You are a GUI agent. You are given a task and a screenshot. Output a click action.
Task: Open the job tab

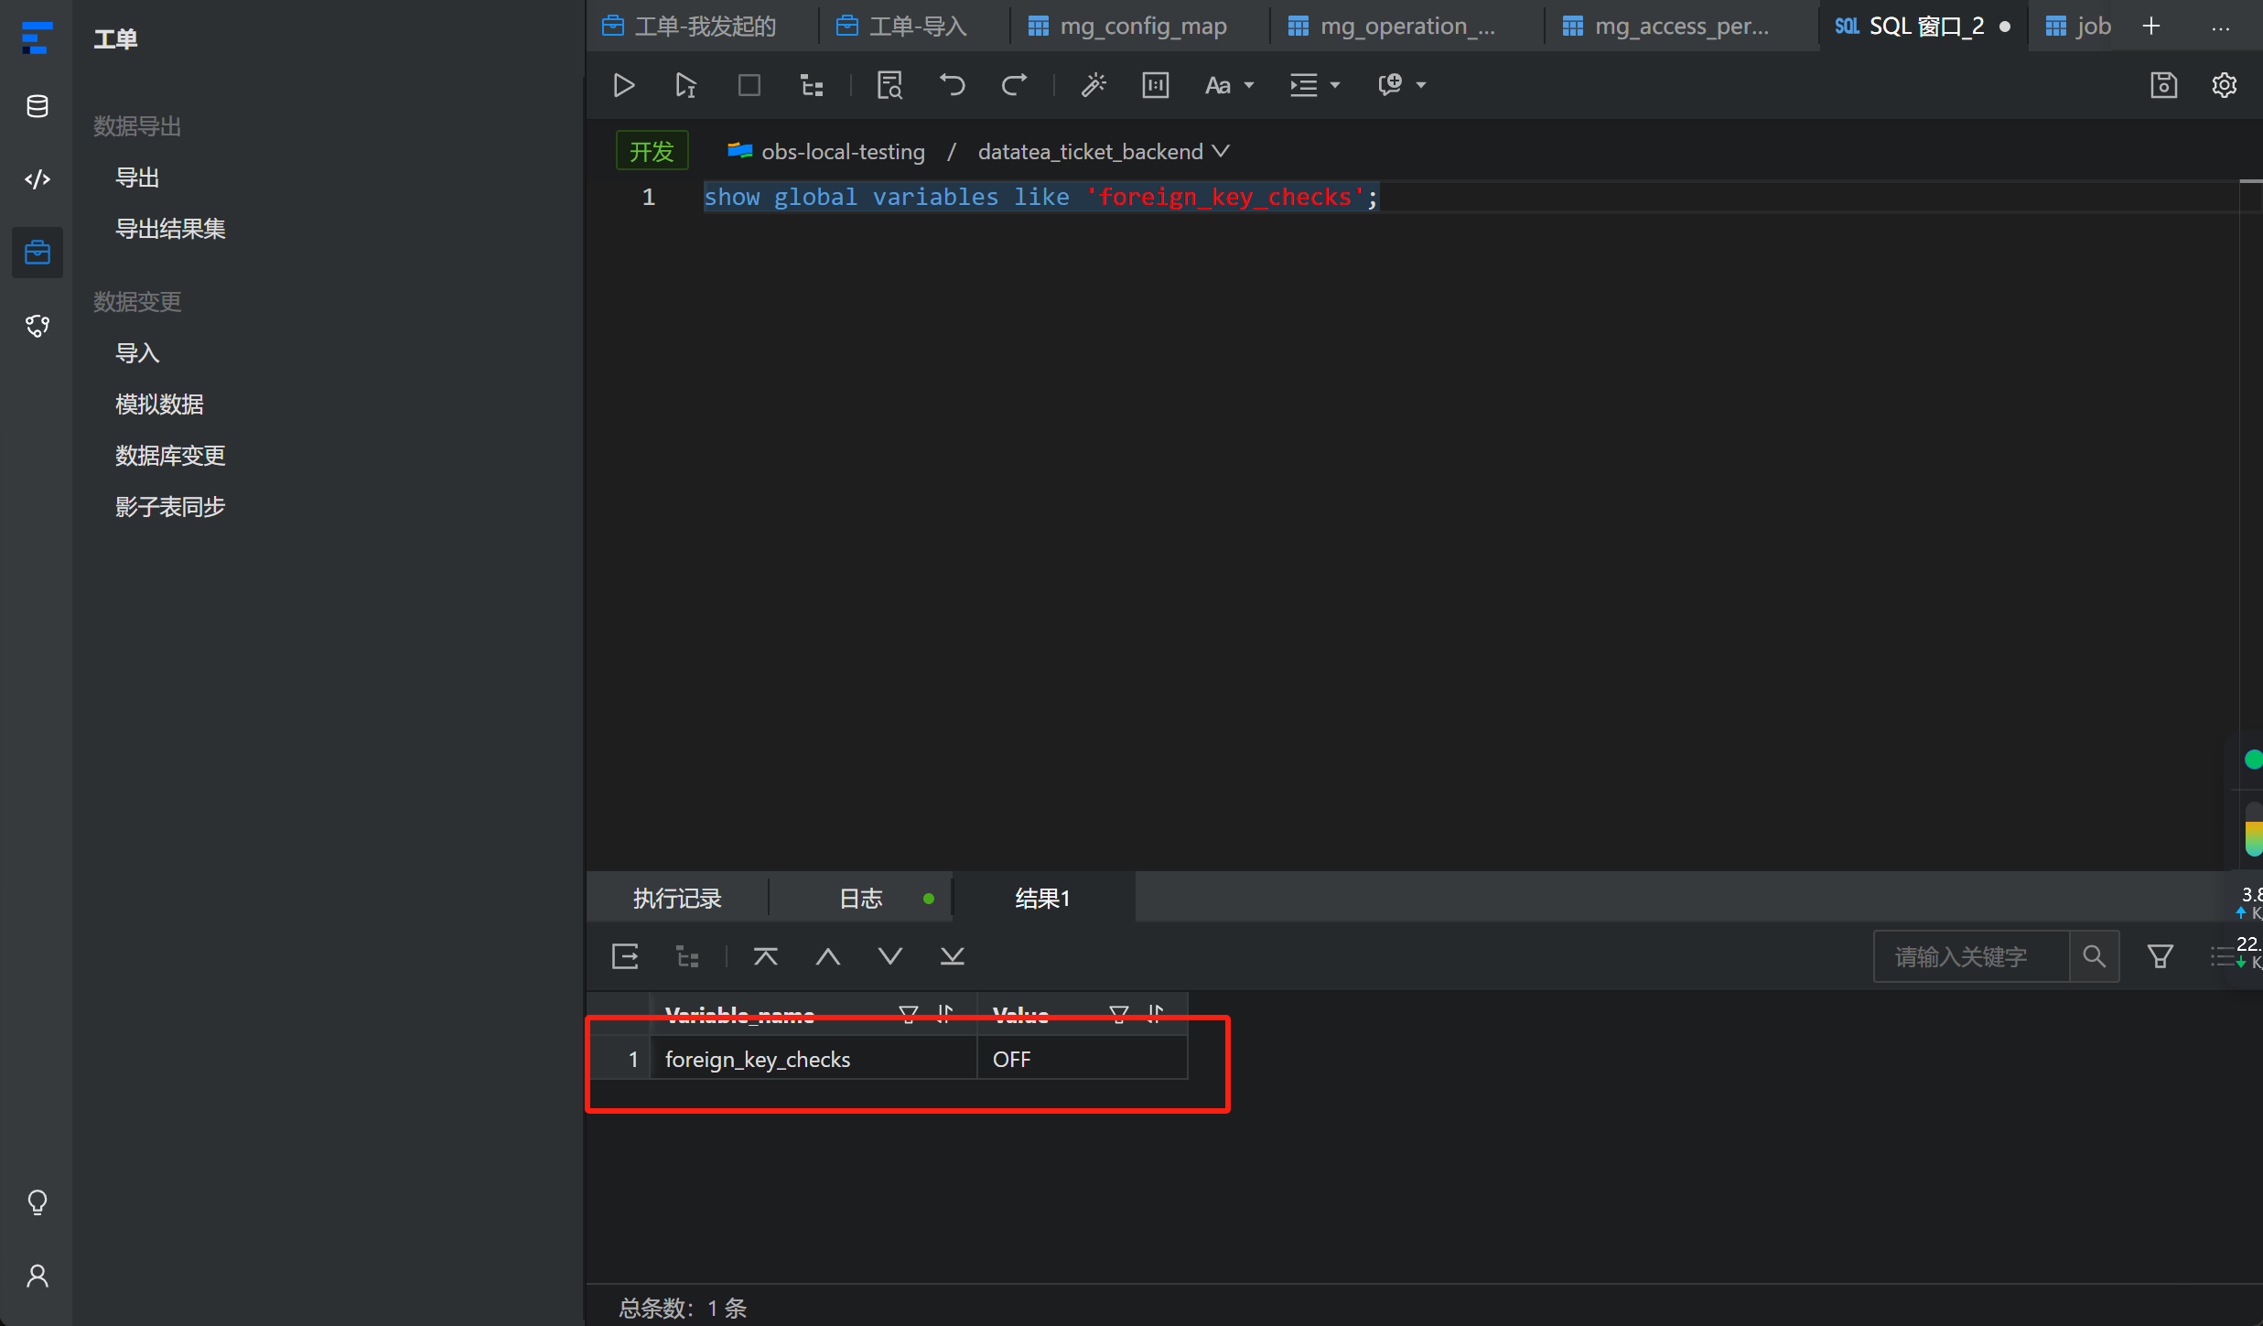[x=2078, y=27]
